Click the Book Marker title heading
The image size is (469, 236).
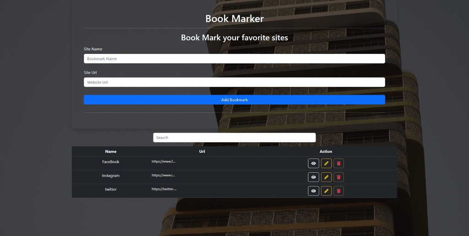click(x=234, y=18)
